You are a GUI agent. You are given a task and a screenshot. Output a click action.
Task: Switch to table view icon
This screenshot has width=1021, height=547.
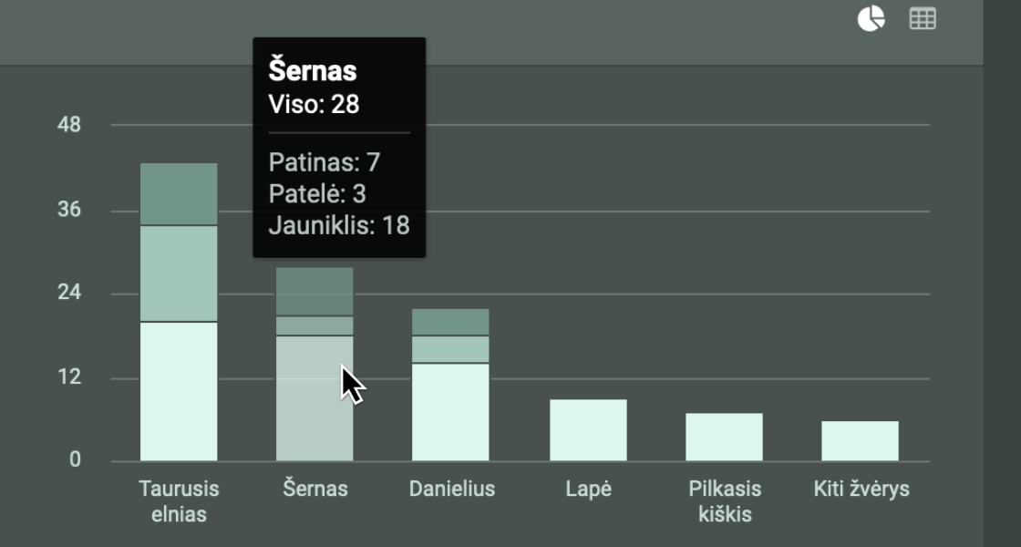pos(923,19)
